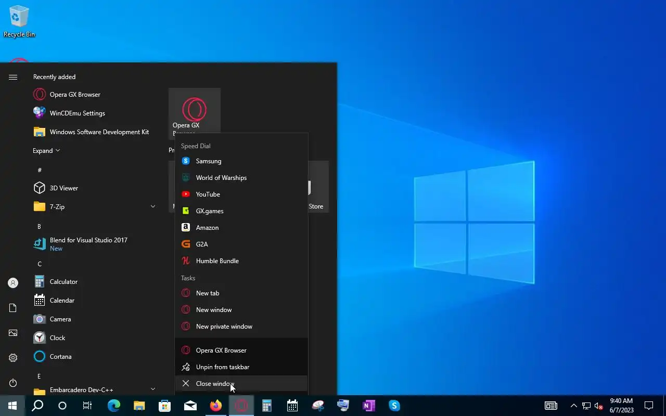Launch 3D Viewer from the app list

94,188
